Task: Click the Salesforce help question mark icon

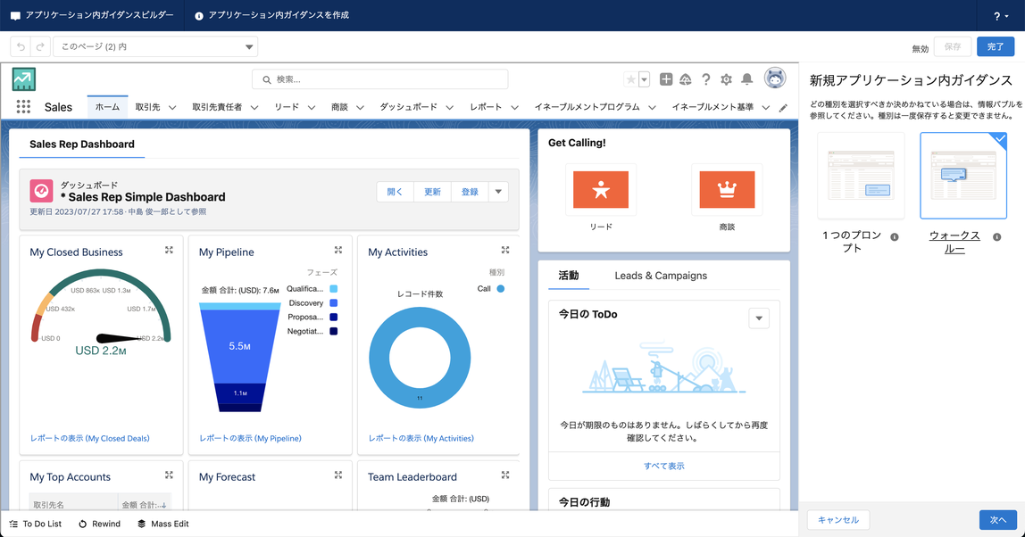Action: click(x=706, y=79)
